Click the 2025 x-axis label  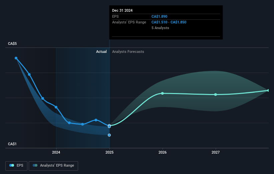tap(109, 152)
